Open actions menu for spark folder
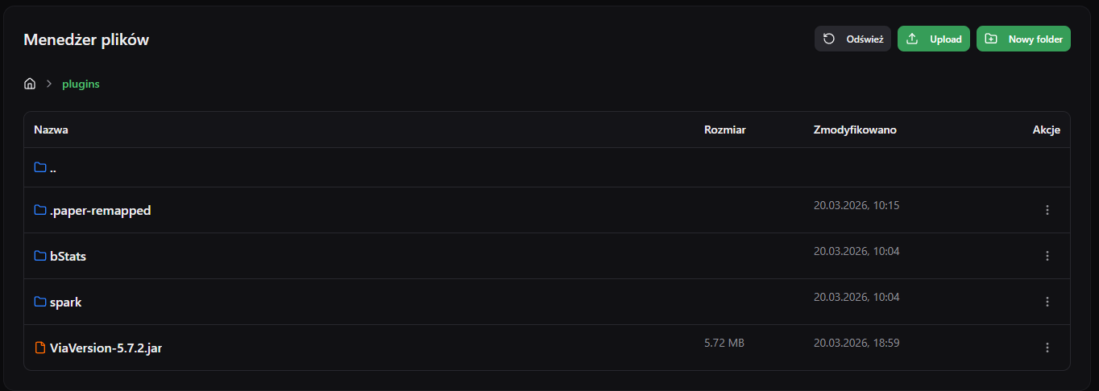Image resolution: width=1099 pixels, height=391 pixels. click(x=1047, y=302)
